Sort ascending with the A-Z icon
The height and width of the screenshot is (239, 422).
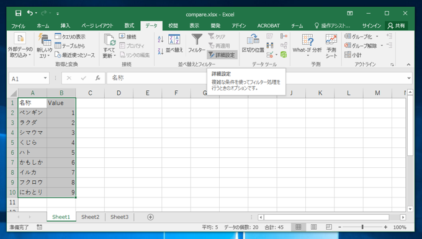coord(160,39)
